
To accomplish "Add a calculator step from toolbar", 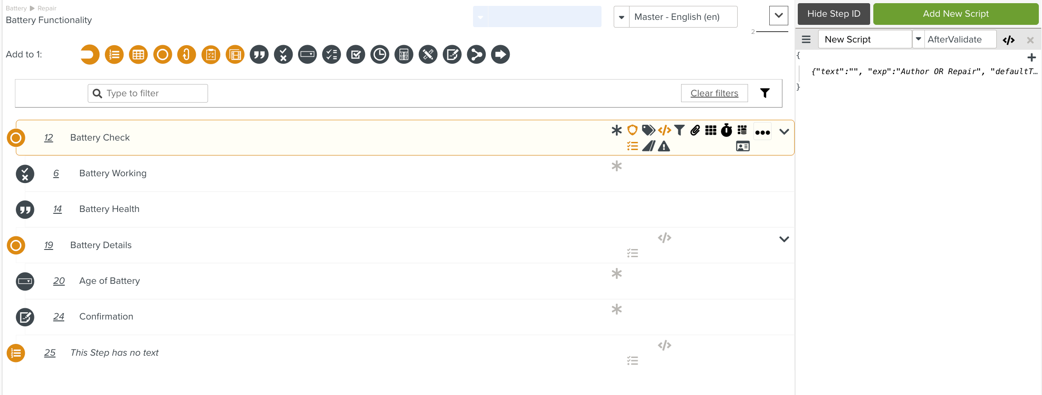I will (x=404, y=55).
